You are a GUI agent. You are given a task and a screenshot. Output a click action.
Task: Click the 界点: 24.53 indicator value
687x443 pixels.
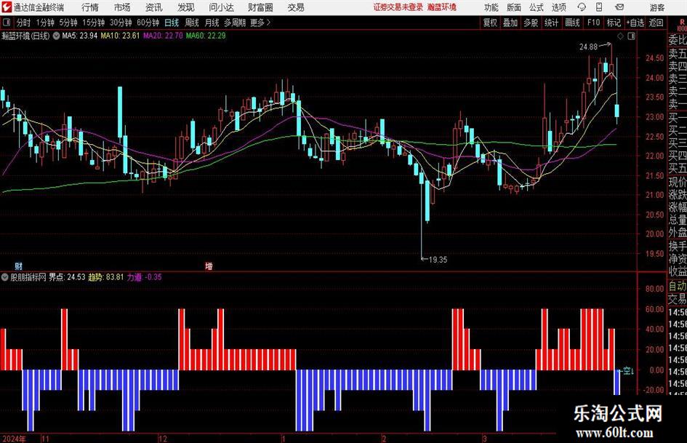[x=67, y=276]
